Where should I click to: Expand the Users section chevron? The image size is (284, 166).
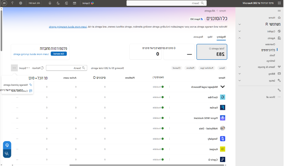(x=239, y=24)
